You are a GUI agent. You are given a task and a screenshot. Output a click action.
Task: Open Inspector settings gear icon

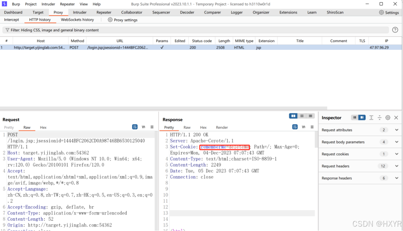click(388, 118)
